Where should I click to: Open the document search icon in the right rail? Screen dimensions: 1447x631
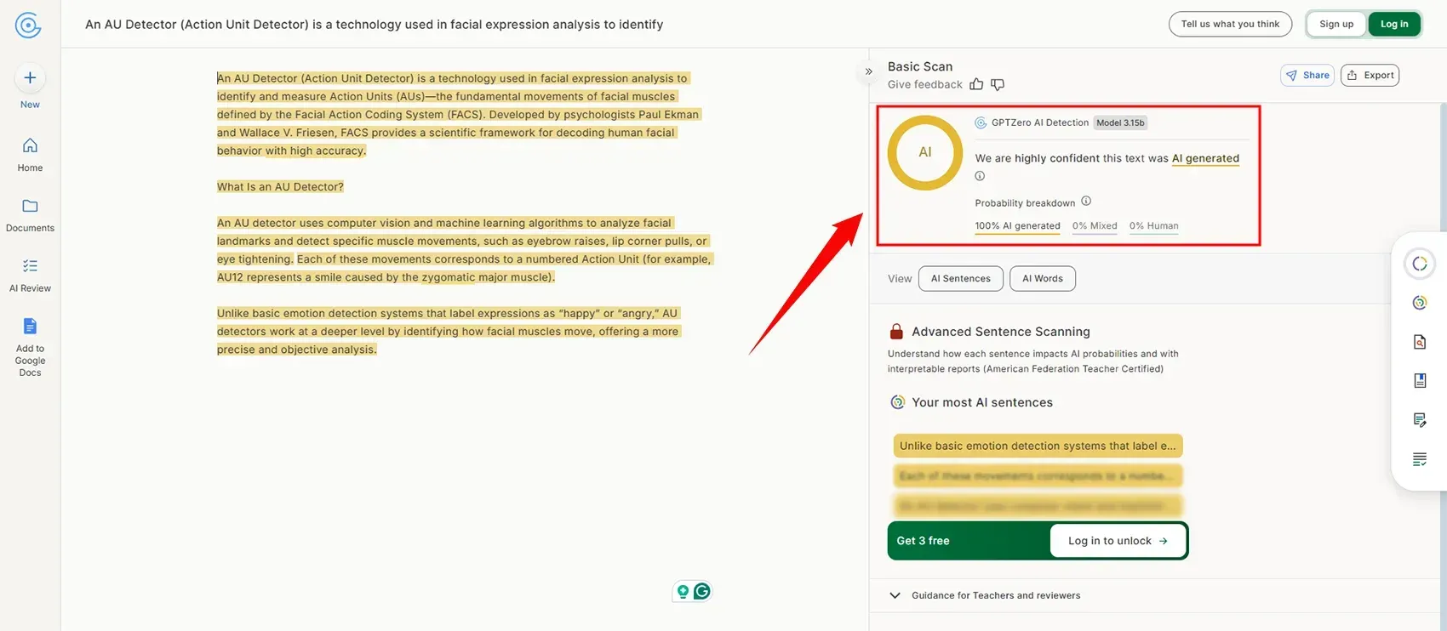[1419, 342]
